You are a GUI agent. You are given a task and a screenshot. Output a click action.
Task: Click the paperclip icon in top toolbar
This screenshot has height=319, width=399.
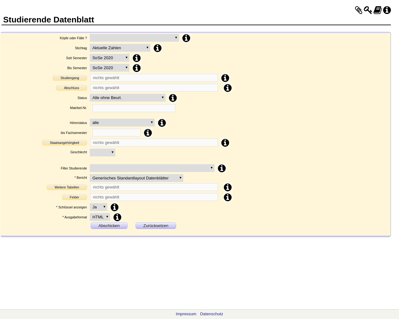pyautogui.click(x=358, y=10)
